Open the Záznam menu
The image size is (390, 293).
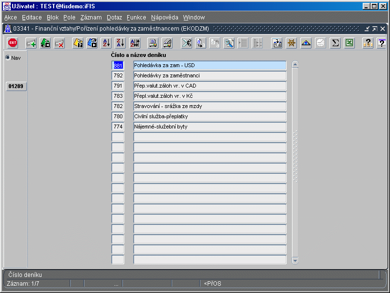point(91,17)
